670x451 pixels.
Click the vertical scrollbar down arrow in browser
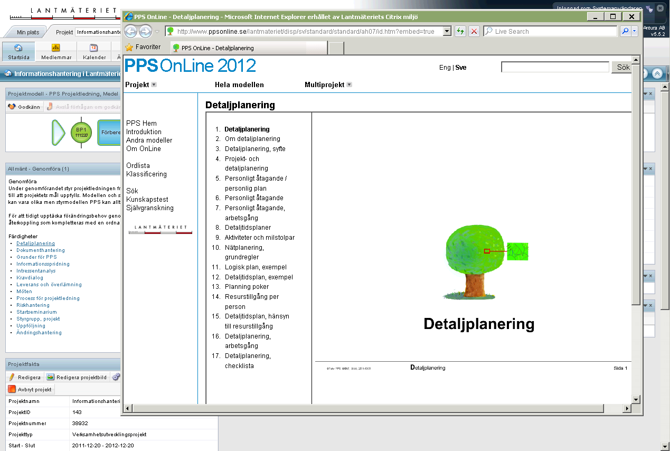point(636,399)
